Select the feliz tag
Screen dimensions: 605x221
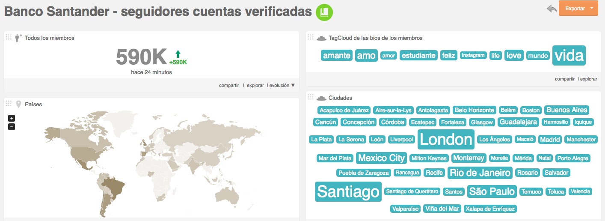(x=449, y=55)
